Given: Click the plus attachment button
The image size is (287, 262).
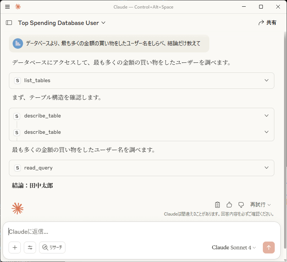Looking at the screenshot, I should point(15,248).
